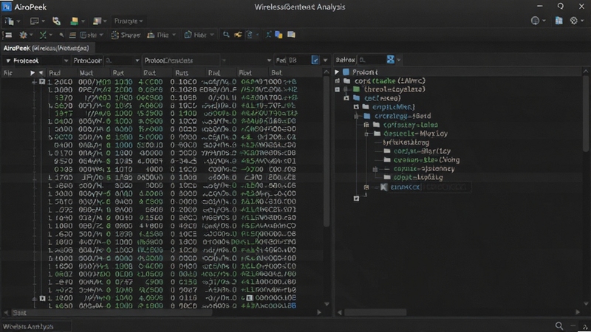Toggle the blue checkmark box next to Fad field

point(315,60)
